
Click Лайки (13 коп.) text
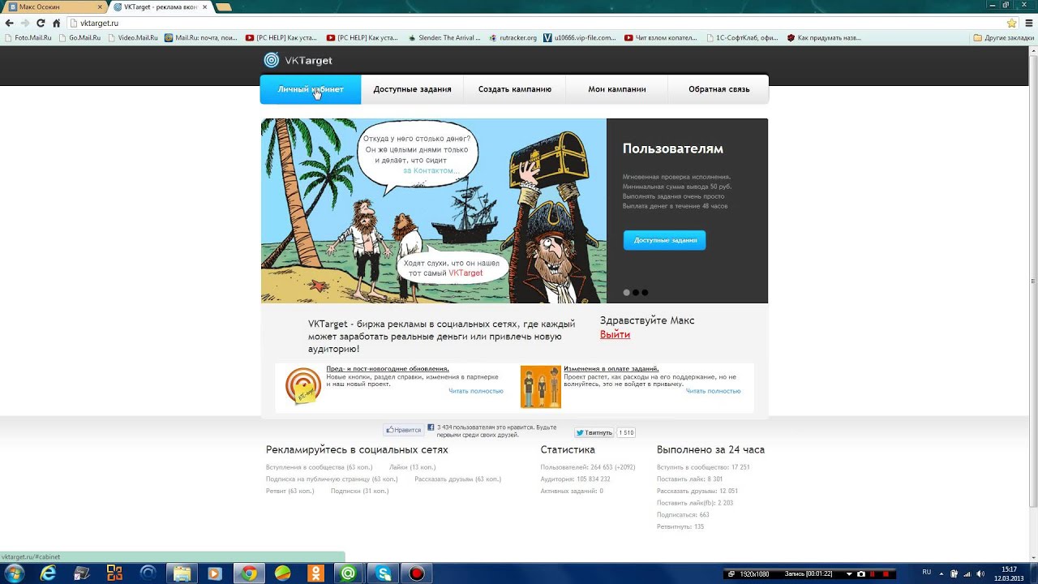click(412, 467)
